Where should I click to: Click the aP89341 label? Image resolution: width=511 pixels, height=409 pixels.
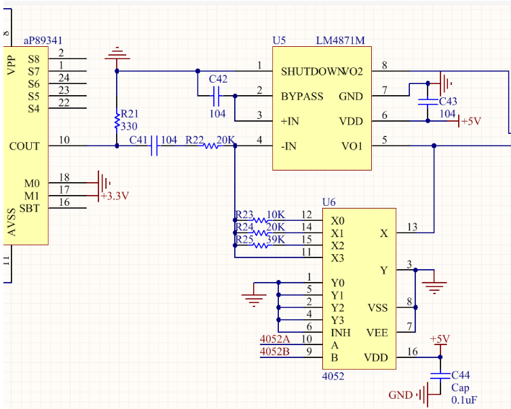coord(43,41)
